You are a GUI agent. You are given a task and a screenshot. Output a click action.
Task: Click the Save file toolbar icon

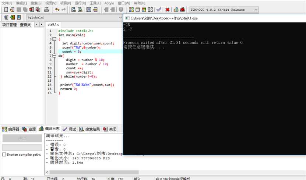[x=19, y=10]
